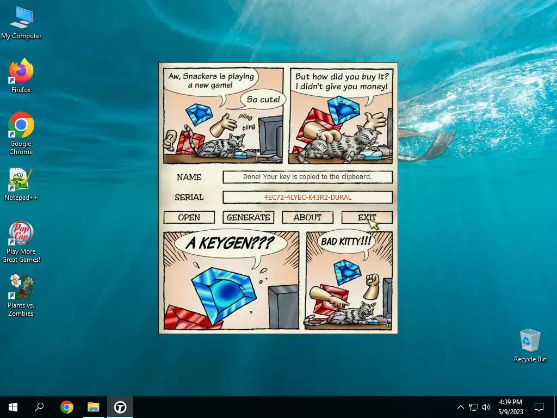Screen dimensions: 557x418
Task: Click the 'So cute!' comic panel
Action: click(x=223, y=115)
